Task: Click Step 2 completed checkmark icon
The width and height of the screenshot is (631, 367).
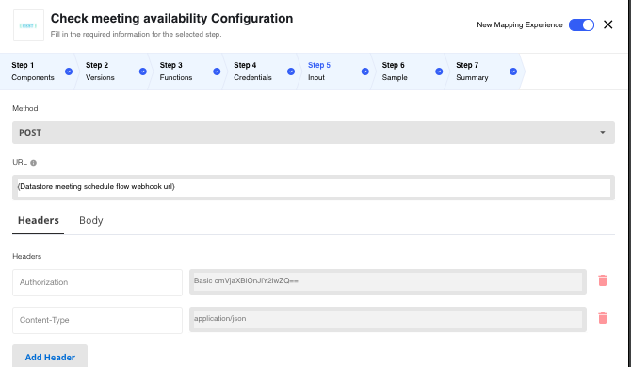Action: [x=143, y=72]
